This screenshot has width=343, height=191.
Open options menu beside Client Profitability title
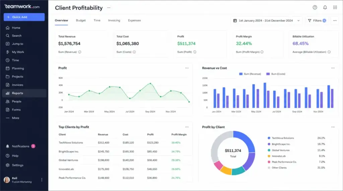(x=109, y=8)
